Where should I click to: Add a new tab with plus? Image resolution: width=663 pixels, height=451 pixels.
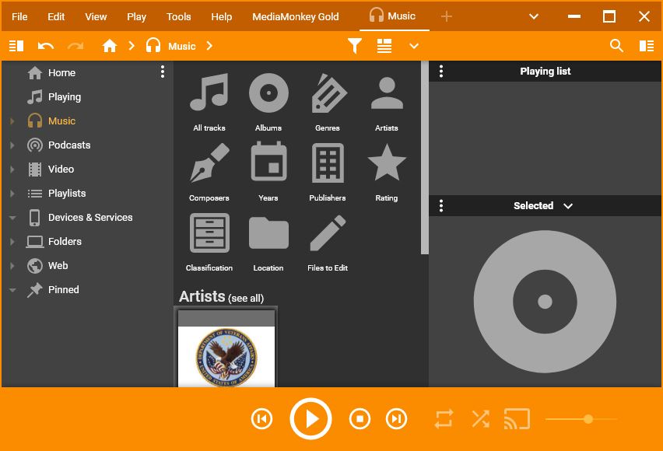[447, 16]
